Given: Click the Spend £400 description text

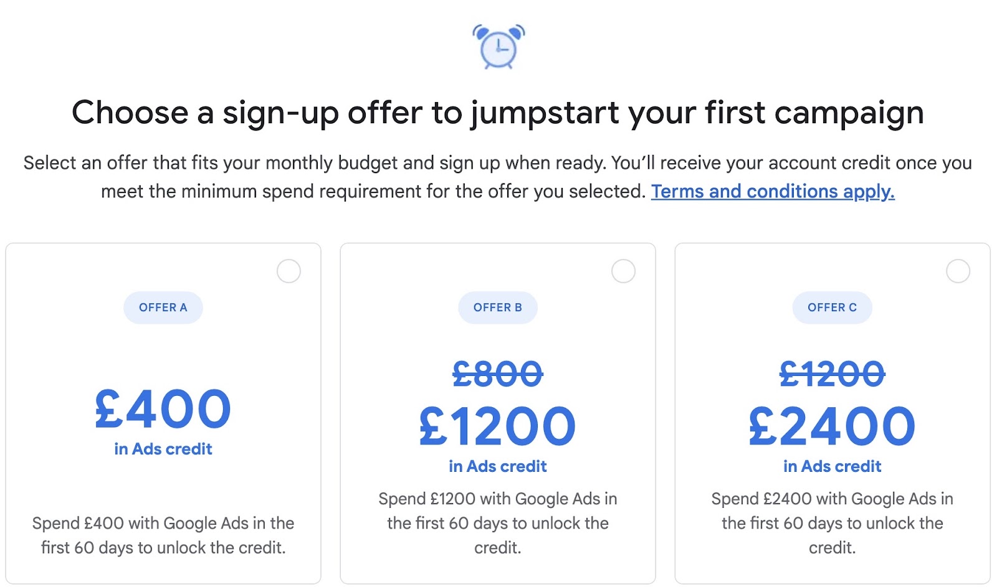Looking at the screenshot, I should click(x=163, y=535).
